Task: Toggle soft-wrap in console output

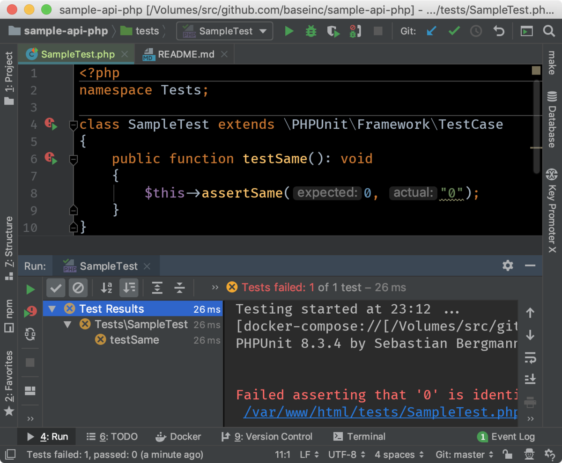Action: (x=530, y=358)
